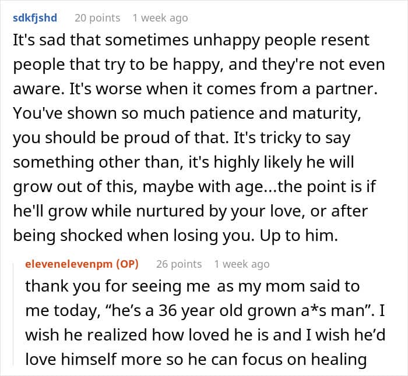Click the text "Up to him."

pyautogui.click(x=298, y=236)
